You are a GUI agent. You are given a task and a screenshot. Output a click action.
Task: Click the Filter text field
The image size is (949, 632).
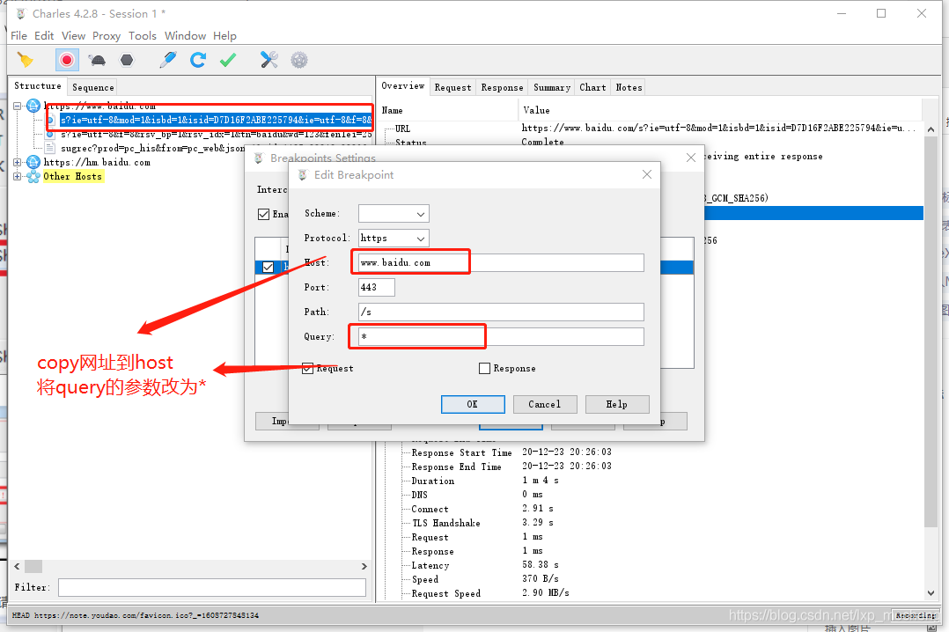[212, 587]
